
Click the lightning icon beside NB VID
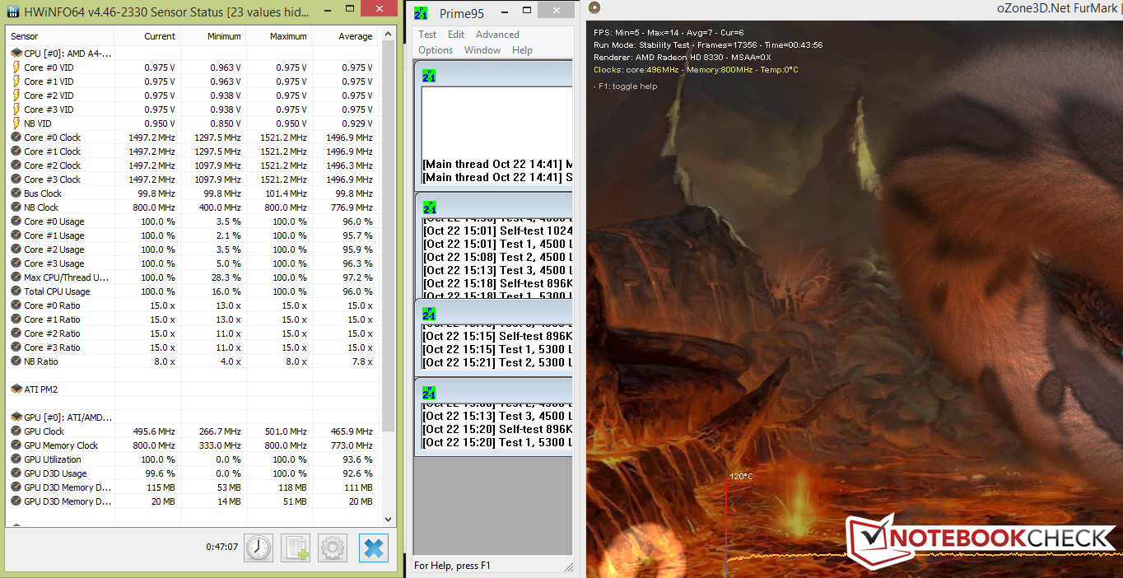click(x=16, y=124)
